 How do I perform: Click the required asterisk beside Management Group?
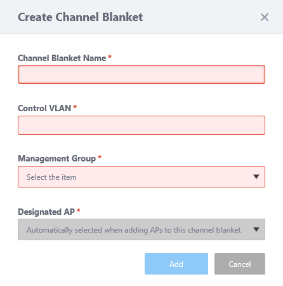click(x=100, y=157)
